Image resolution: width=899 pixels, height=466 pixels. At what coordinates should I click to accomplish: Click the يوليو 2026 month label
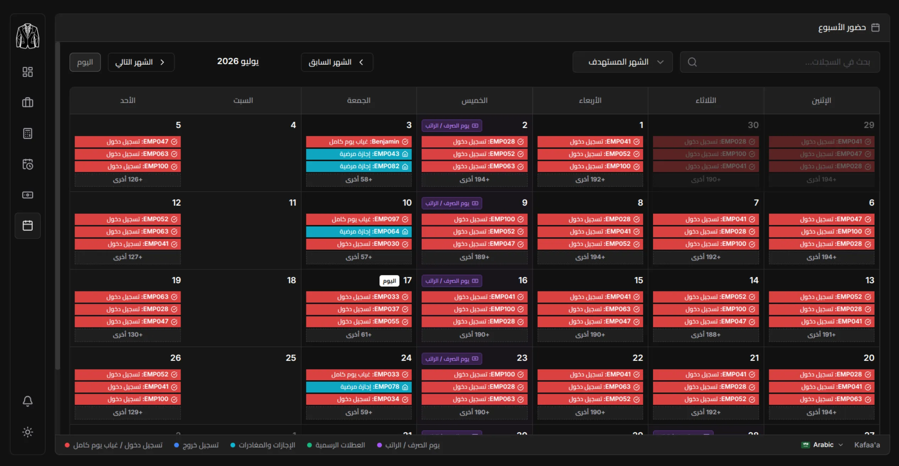tap(238, 61)
